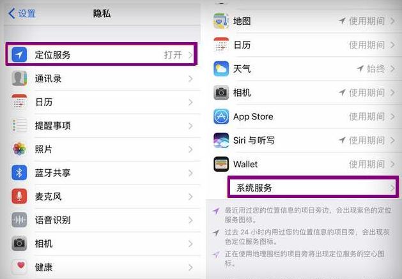
Task: Tap the purple arrow in the footer legend
Action: click(216, 211)
